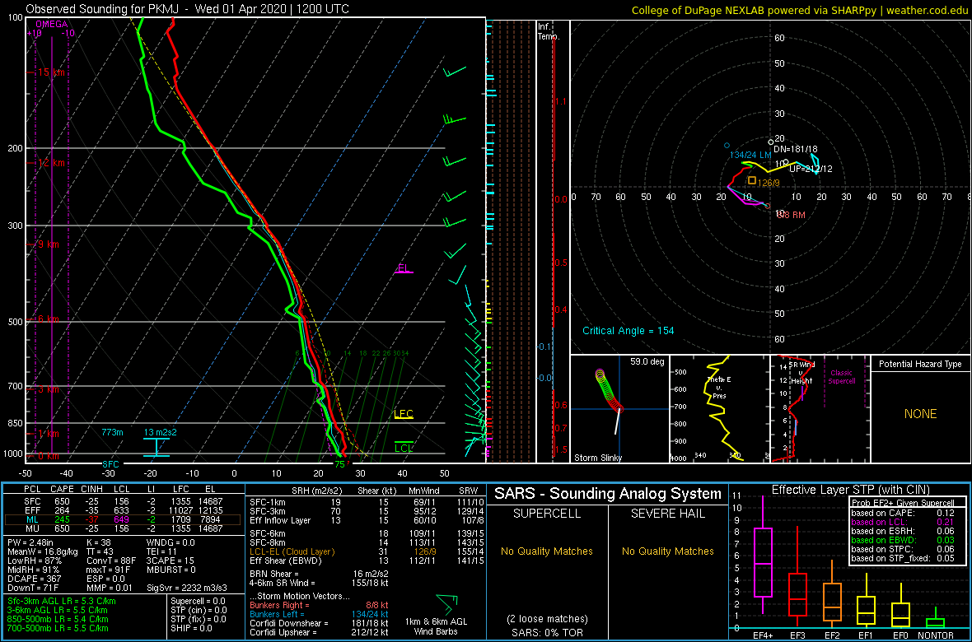
Task: Click the Sfc-3km AGL LR lapse rate line
Action: [61, 601]
